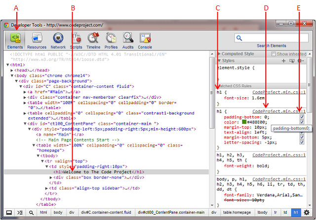316x220 pixels.
Task: Click the magnifier icon in search box
Action: pyautogui.click(x=239, y=38)
